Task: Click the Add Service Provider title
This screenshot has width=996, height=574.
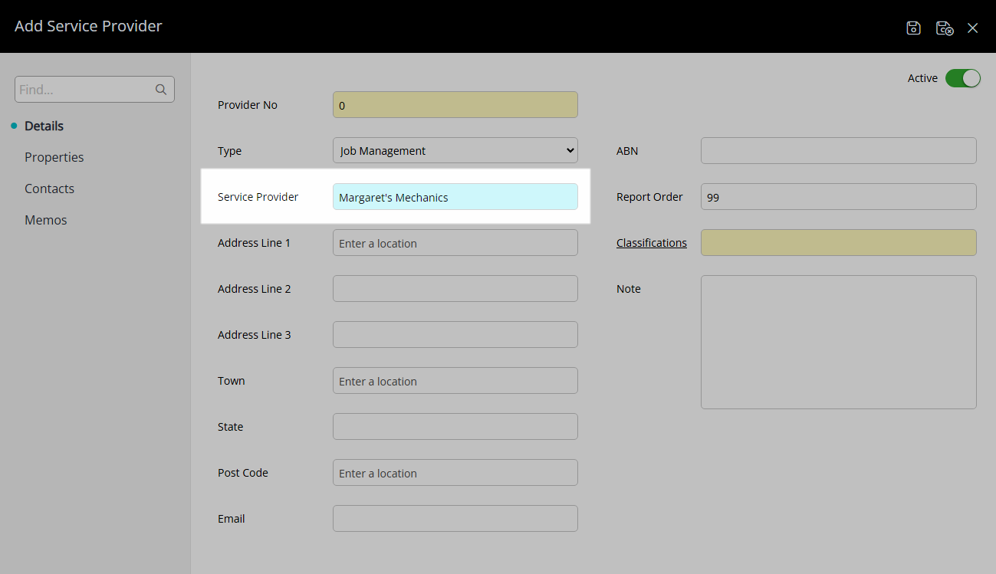Action: pos(88,26)
